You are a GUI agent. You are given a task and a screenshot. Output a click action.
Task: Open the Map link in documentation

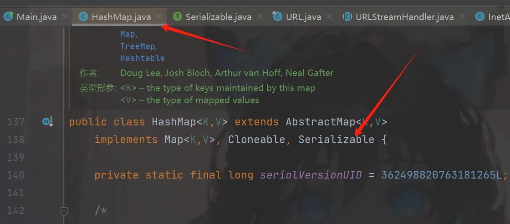pyautogui.click(x=128, y=34)
